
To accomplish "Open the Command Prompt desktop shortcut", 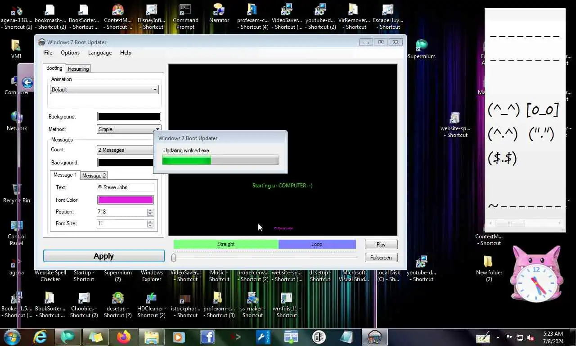I will (185, 17).
